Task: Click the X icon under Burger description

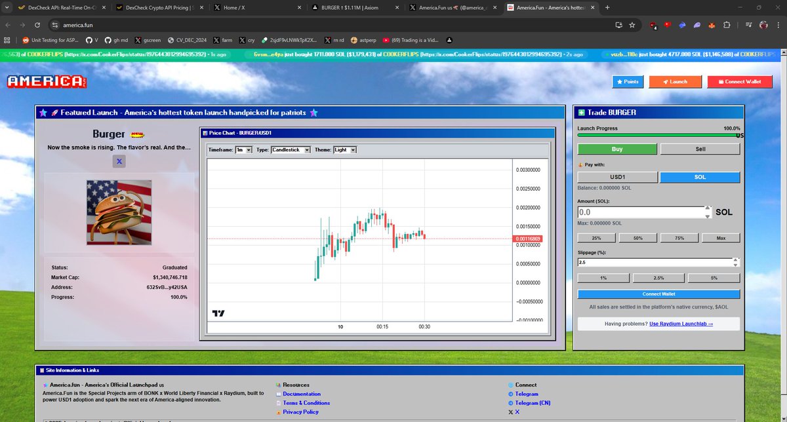Action: (119, 161)
